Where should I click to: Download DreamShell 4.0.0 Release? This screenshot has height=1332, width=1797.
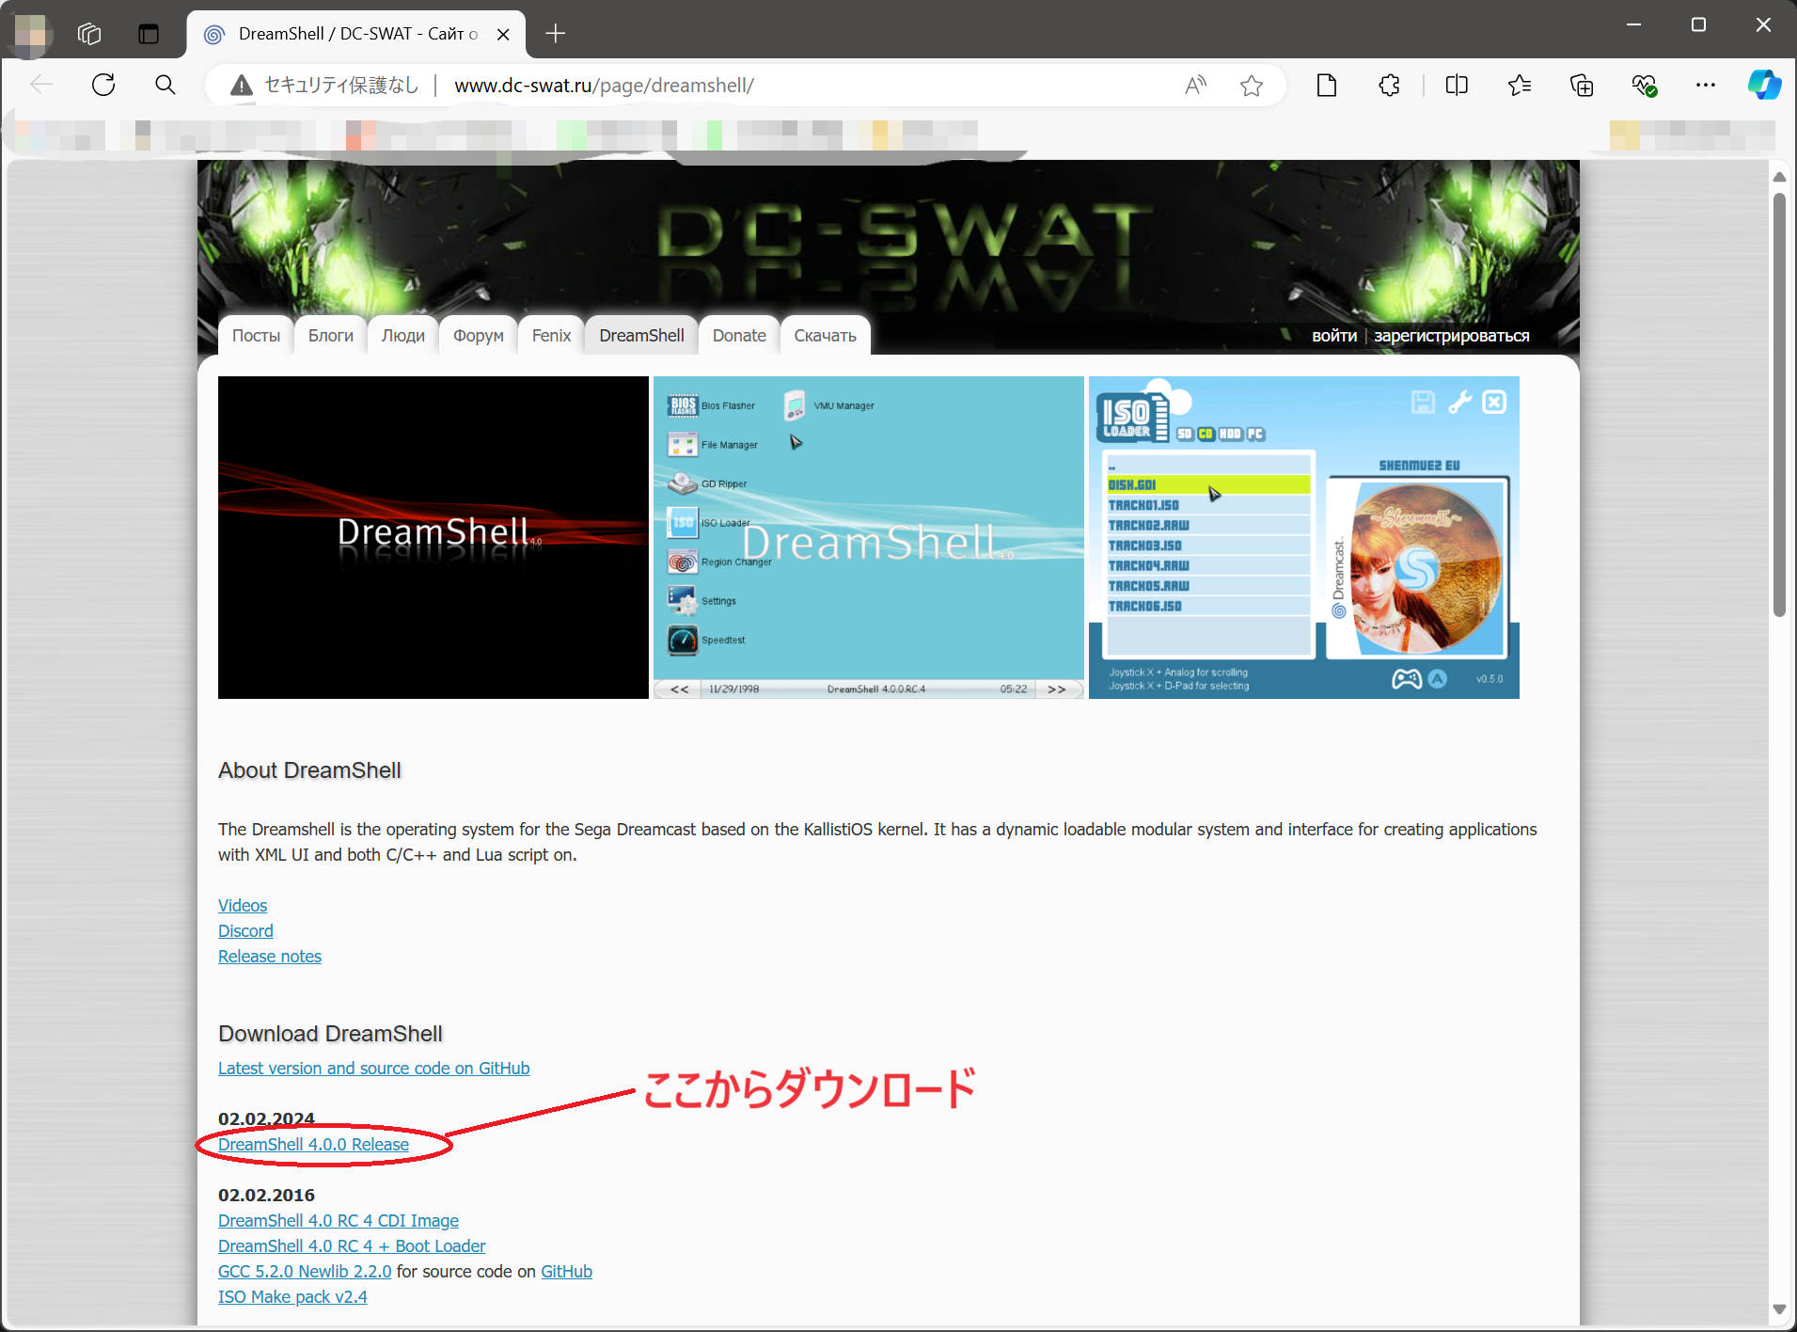(313, 1144)
